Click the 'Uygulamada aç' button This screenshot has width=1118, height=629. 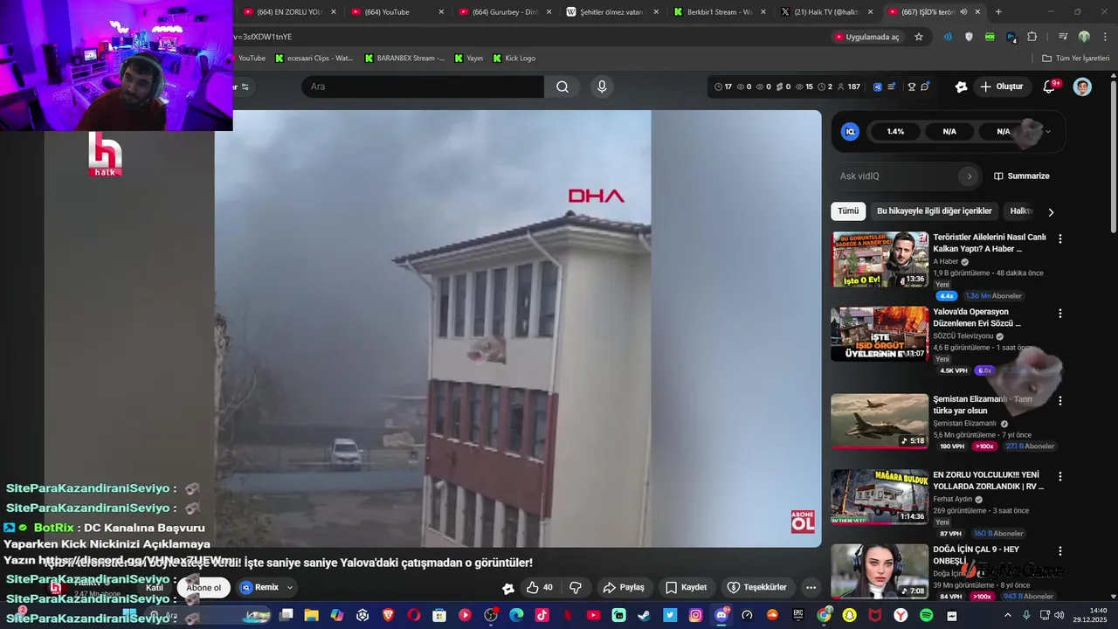click(x=866, y=37)
